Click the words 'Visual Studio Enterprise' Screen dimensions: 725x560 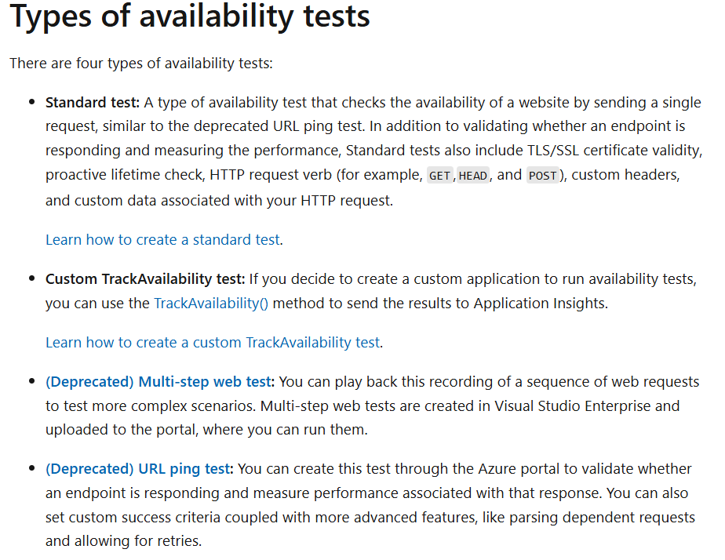pos(573,405)
